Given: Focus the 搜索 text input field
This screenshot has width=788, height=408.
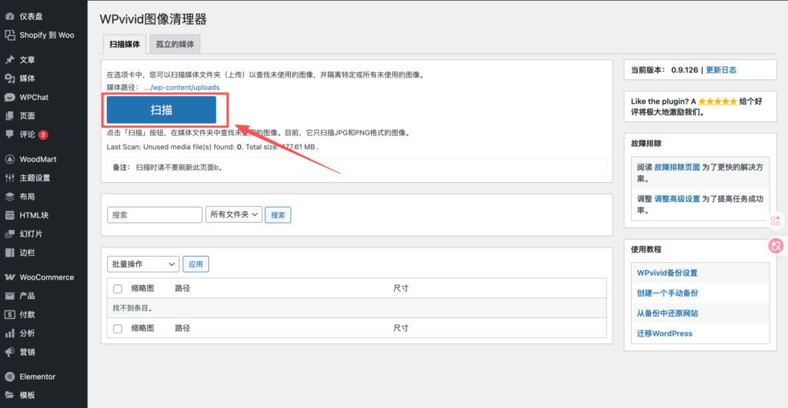Looking at the screenshot, I should (155, 215).
